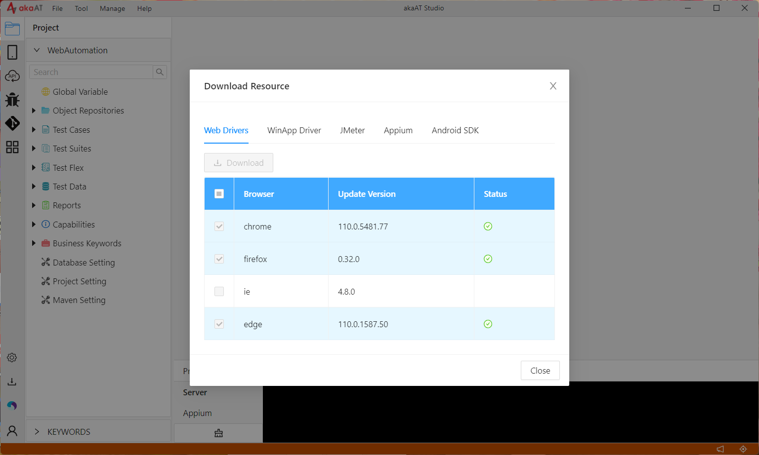
Task: Close the Download Resource dialog with X
Action: (x=553, y=86)
